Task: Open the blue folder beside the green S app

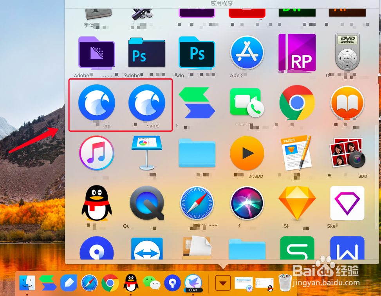Action: click(x=247, y=249)
